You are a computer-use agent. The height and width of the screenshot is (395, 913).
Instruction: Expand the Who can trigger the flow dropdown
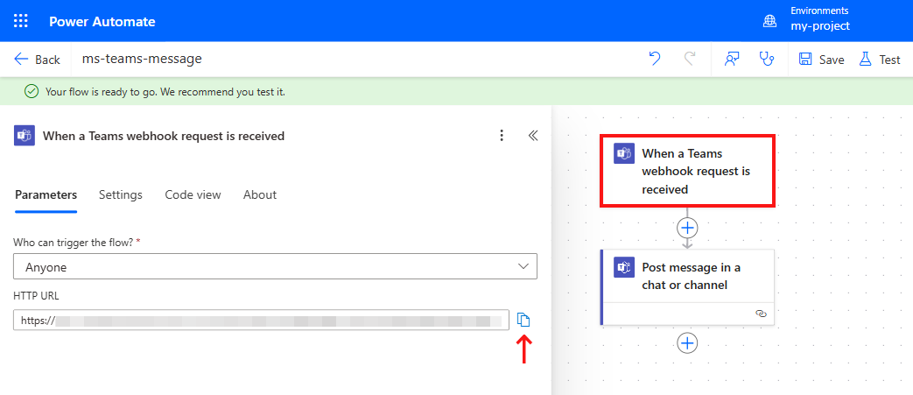tap(275, 267)
